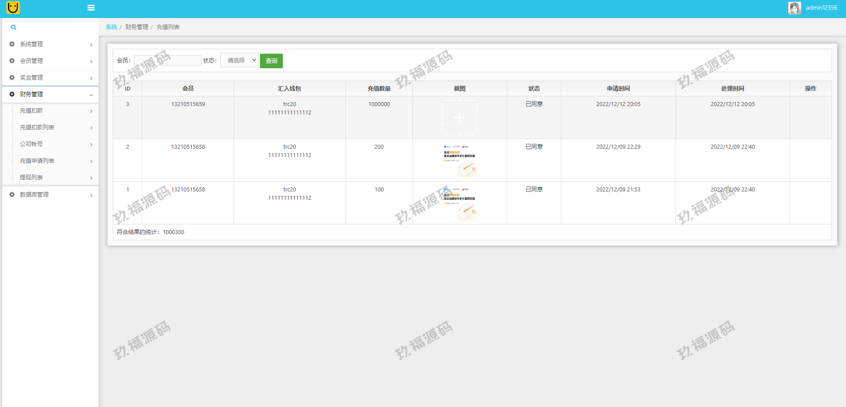The width and height of the screenshot is (846, 407).
Task: Follow the 系统 breadcrumb link
Action: (x=111, y=27)
